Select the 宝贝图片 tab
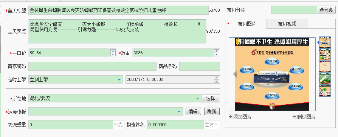 pos(247,24)
